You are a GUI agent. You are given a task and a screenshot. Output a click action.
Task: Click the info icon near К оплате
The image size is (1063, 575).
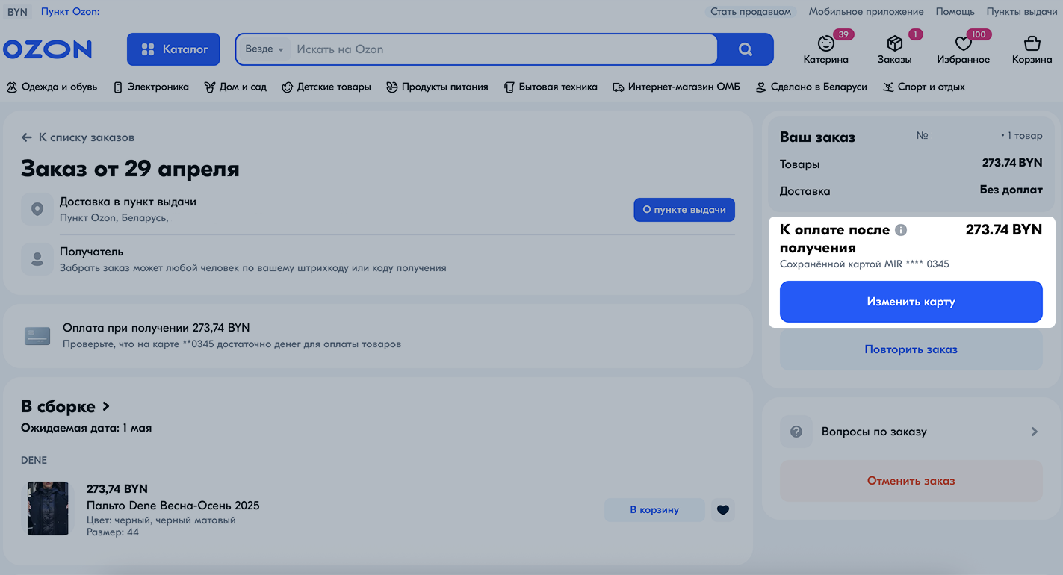click(x=901, y=230)
